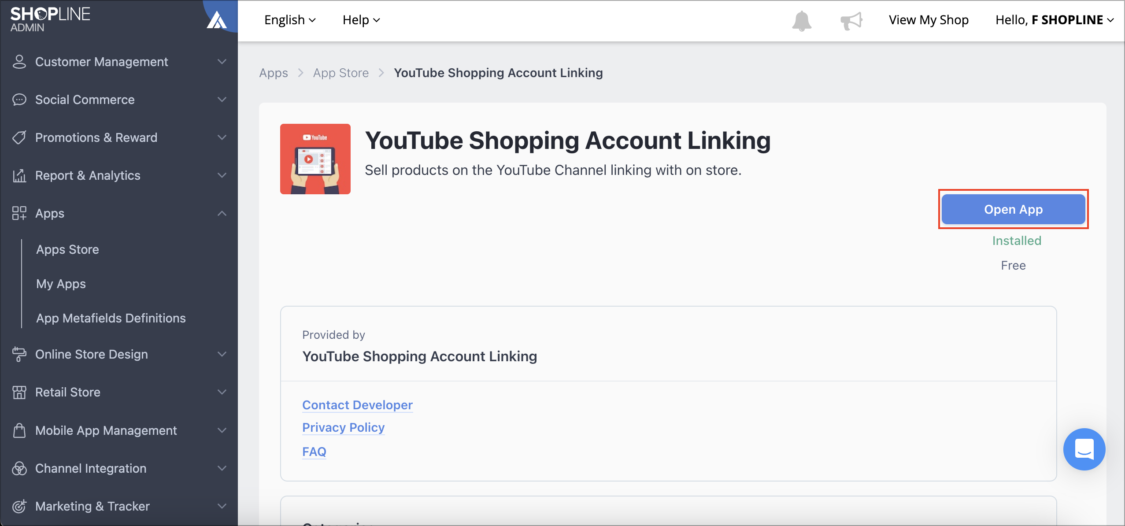Open Mobile App Management menu
This screenshot has width=1125, height=526.
tap(119, 430)
